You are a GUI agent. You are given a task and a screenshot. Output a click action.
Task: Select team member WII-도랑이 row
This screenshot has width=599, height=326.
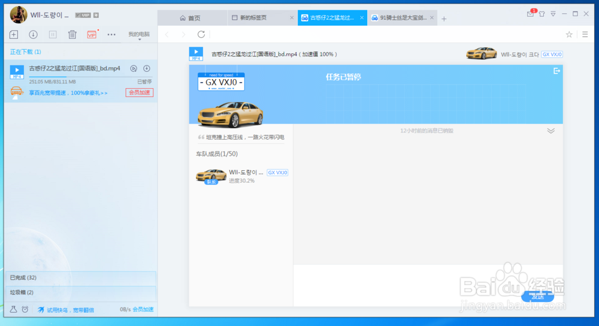241,176
